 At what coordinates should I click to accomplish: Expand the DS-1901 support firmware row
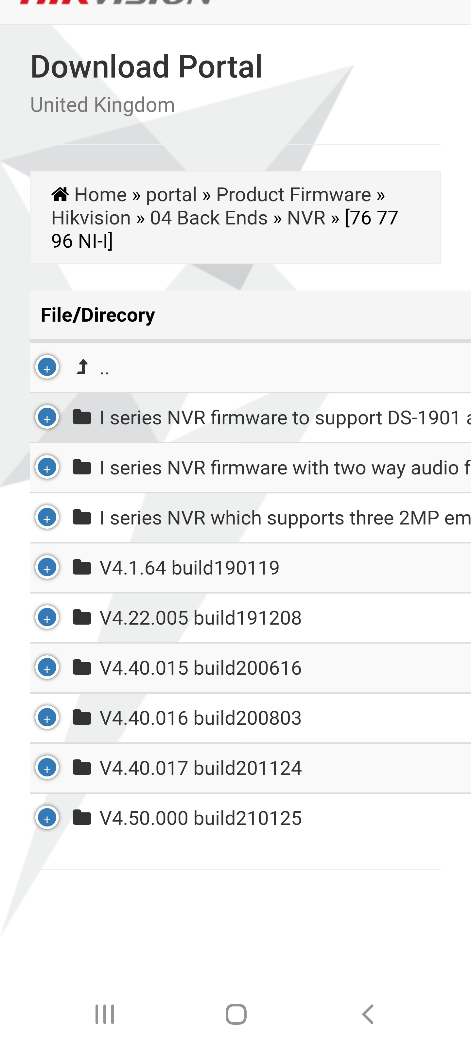click(47, 417)
